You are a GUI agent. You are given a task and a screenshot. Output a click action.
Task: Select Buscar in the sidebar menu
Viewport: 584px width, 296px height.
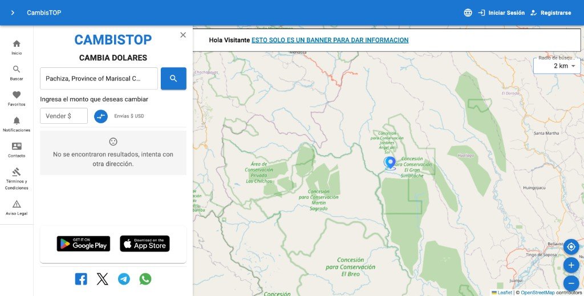tap(17, 73)
